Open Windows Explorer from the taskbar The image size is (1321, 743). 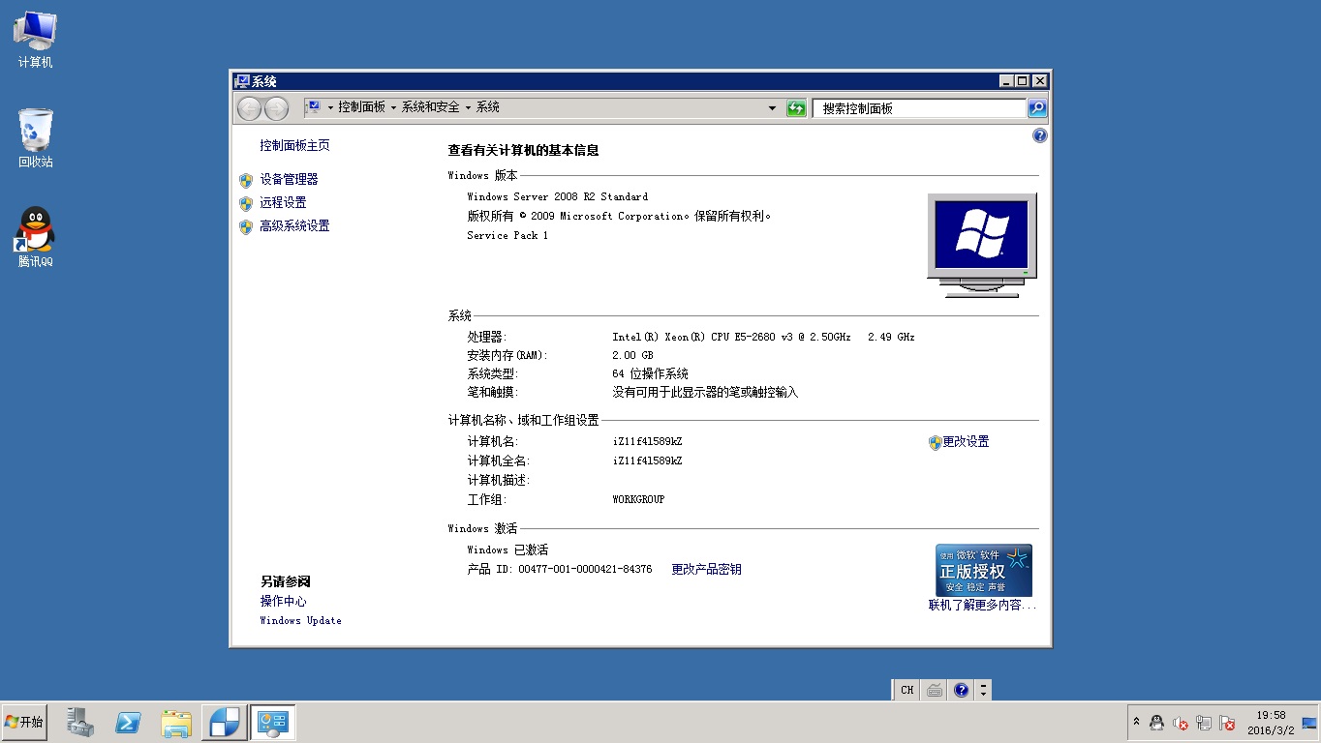176,722
